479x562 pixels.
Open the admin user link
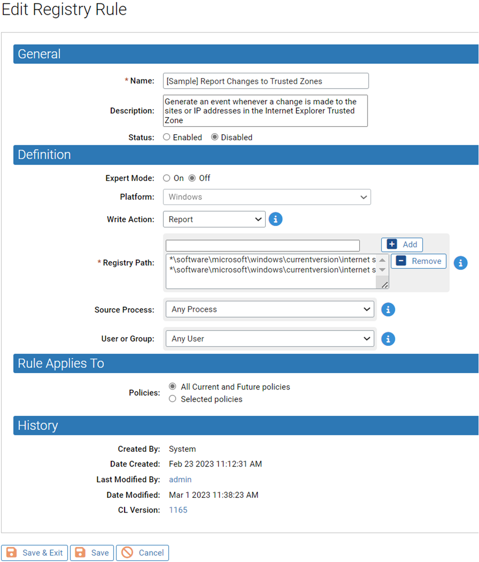click(180, 480)
